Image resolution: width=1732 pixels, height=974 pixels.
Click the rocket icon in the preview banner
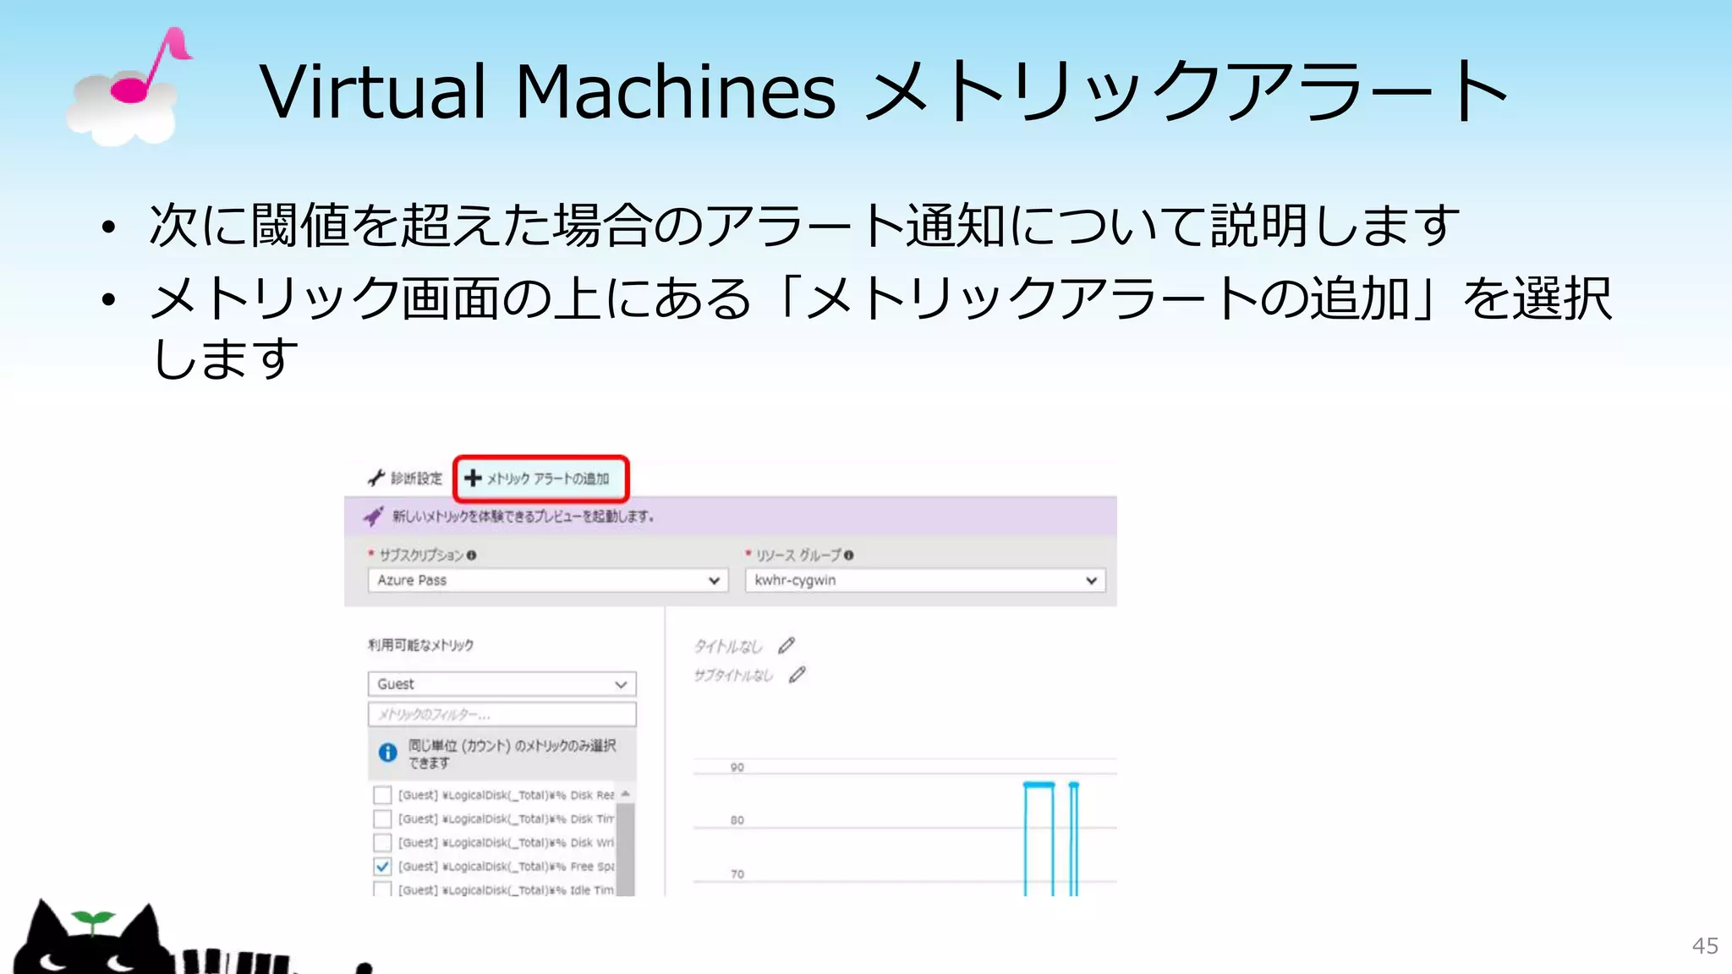coord(373,516)
